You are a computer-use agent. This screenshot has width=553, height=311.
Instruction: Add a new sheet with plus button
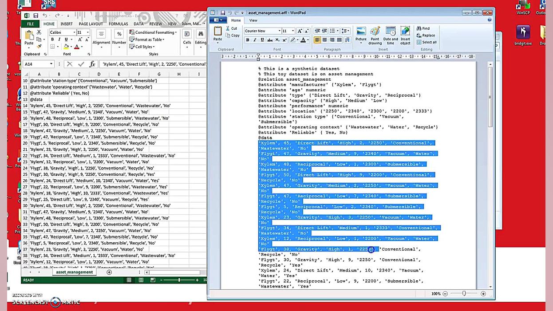[x=109, y=272]
